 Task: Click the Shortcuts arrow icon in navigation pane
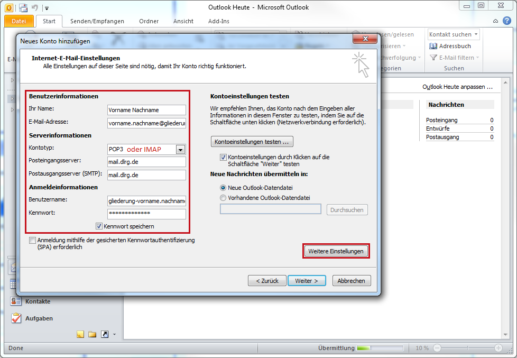click(x=105, y=334)
